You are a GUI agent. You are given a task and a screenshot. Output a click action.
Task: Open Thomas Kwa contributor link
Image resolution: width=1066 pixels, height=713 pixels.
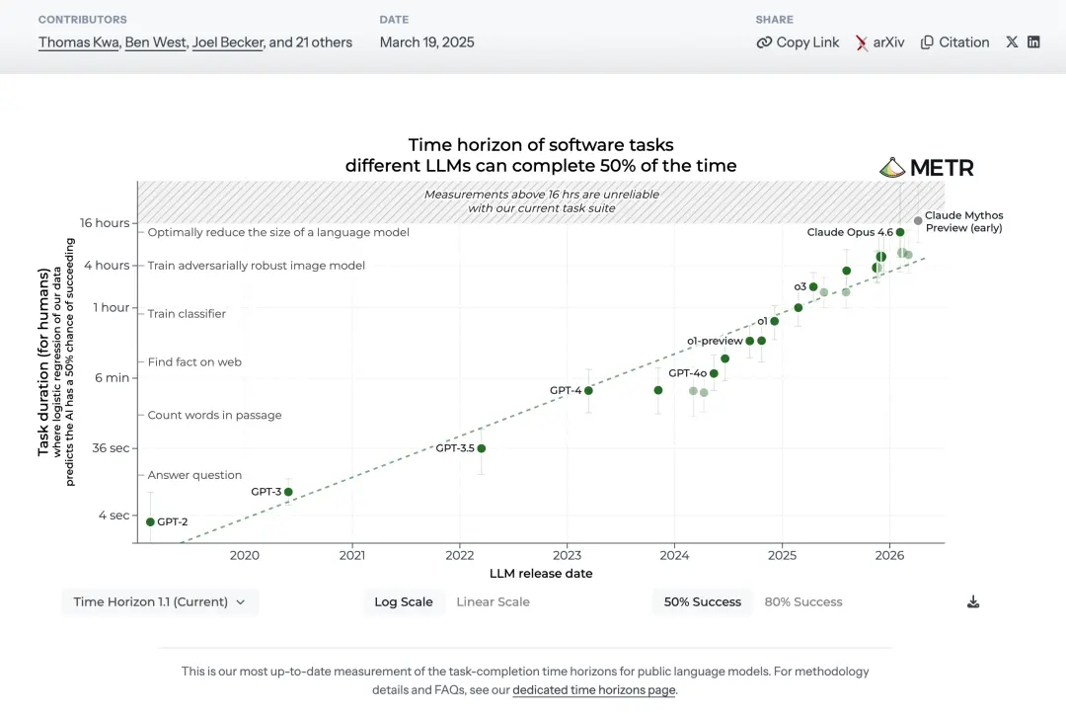pyautogui.click(x=78, y=42)
